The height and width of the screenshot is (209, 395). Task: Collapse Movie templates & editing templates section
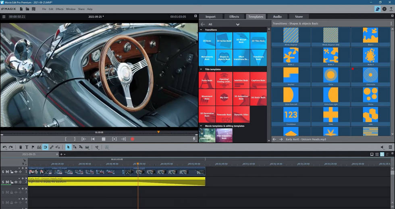click(201, 126)
